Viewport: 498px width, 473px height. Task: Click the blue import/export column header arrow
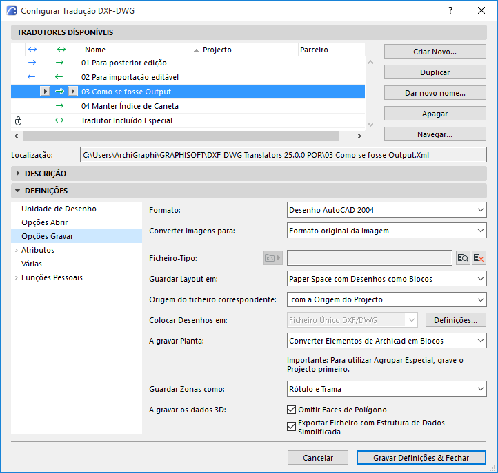[x=32, y=50]
